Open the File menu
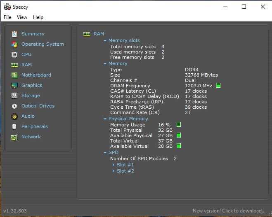This screenshot has height=217, width=272. (7, 17)
